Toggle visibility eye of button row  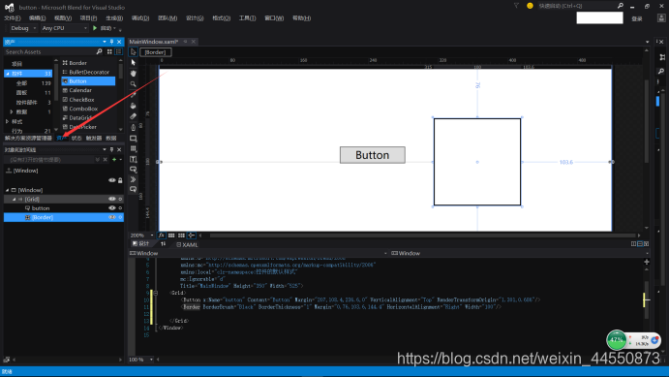[112, 208]
